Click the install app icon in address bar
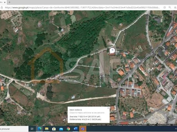 coord(165,7)
